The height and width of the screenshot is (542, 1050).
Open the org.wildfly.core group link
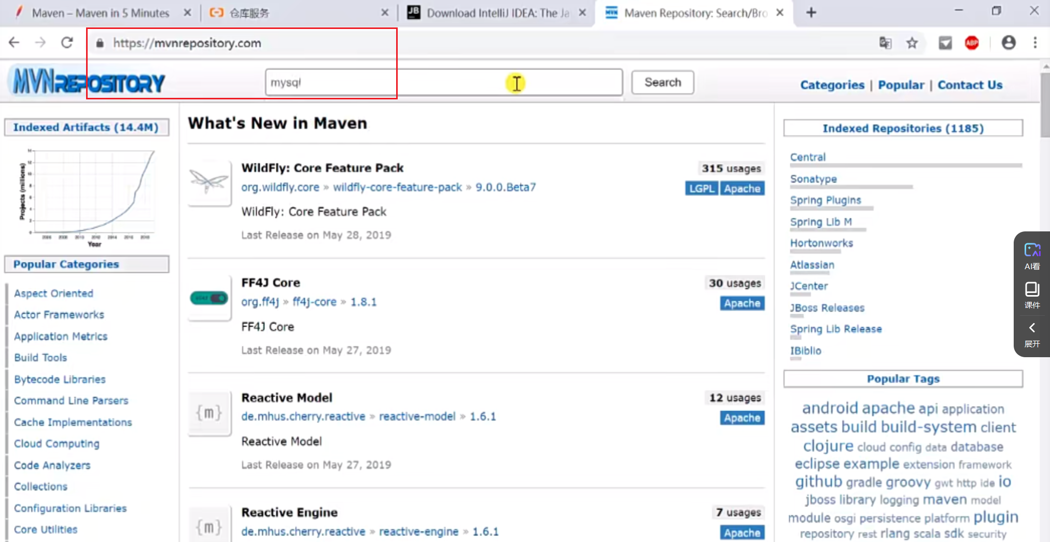[x=280, y=187]
